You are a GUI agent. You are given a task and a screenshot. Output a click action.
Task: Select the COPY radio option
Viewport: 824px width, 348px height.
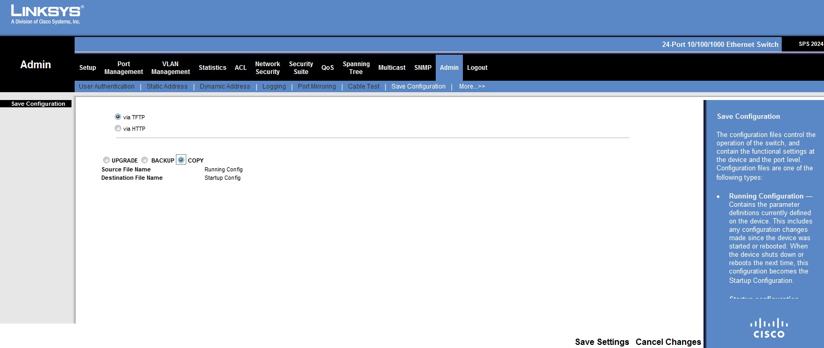[x=181, y=160]
